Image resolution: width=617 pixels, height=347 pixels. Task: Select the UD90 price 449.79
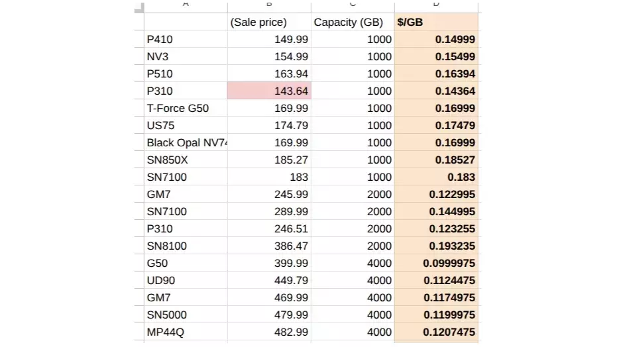(x=269, y=280)
